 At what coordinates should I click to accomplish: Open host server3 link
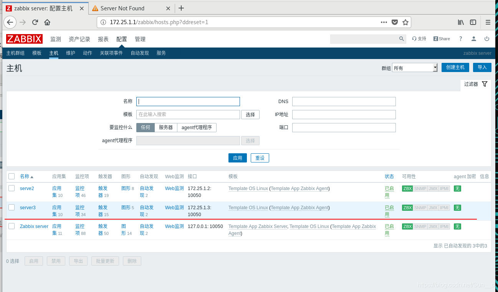[28, 208]
